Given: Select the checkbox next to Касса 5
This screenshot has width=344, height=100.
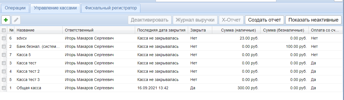Looking at the screenshot, I should 4,55.
